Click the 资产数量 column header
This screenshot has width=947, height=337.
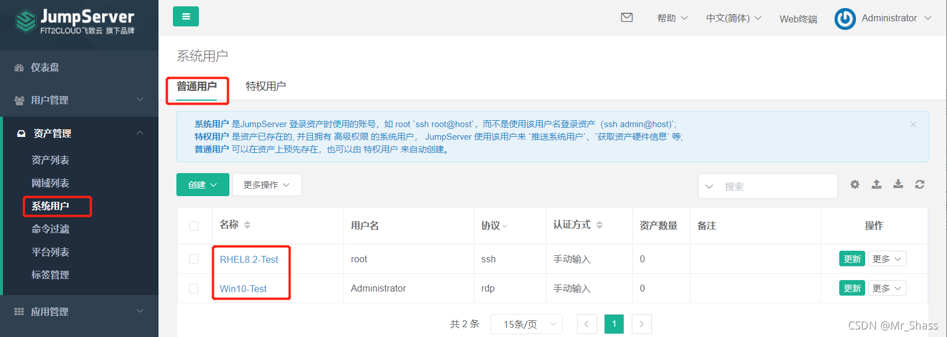coord(658,226)
